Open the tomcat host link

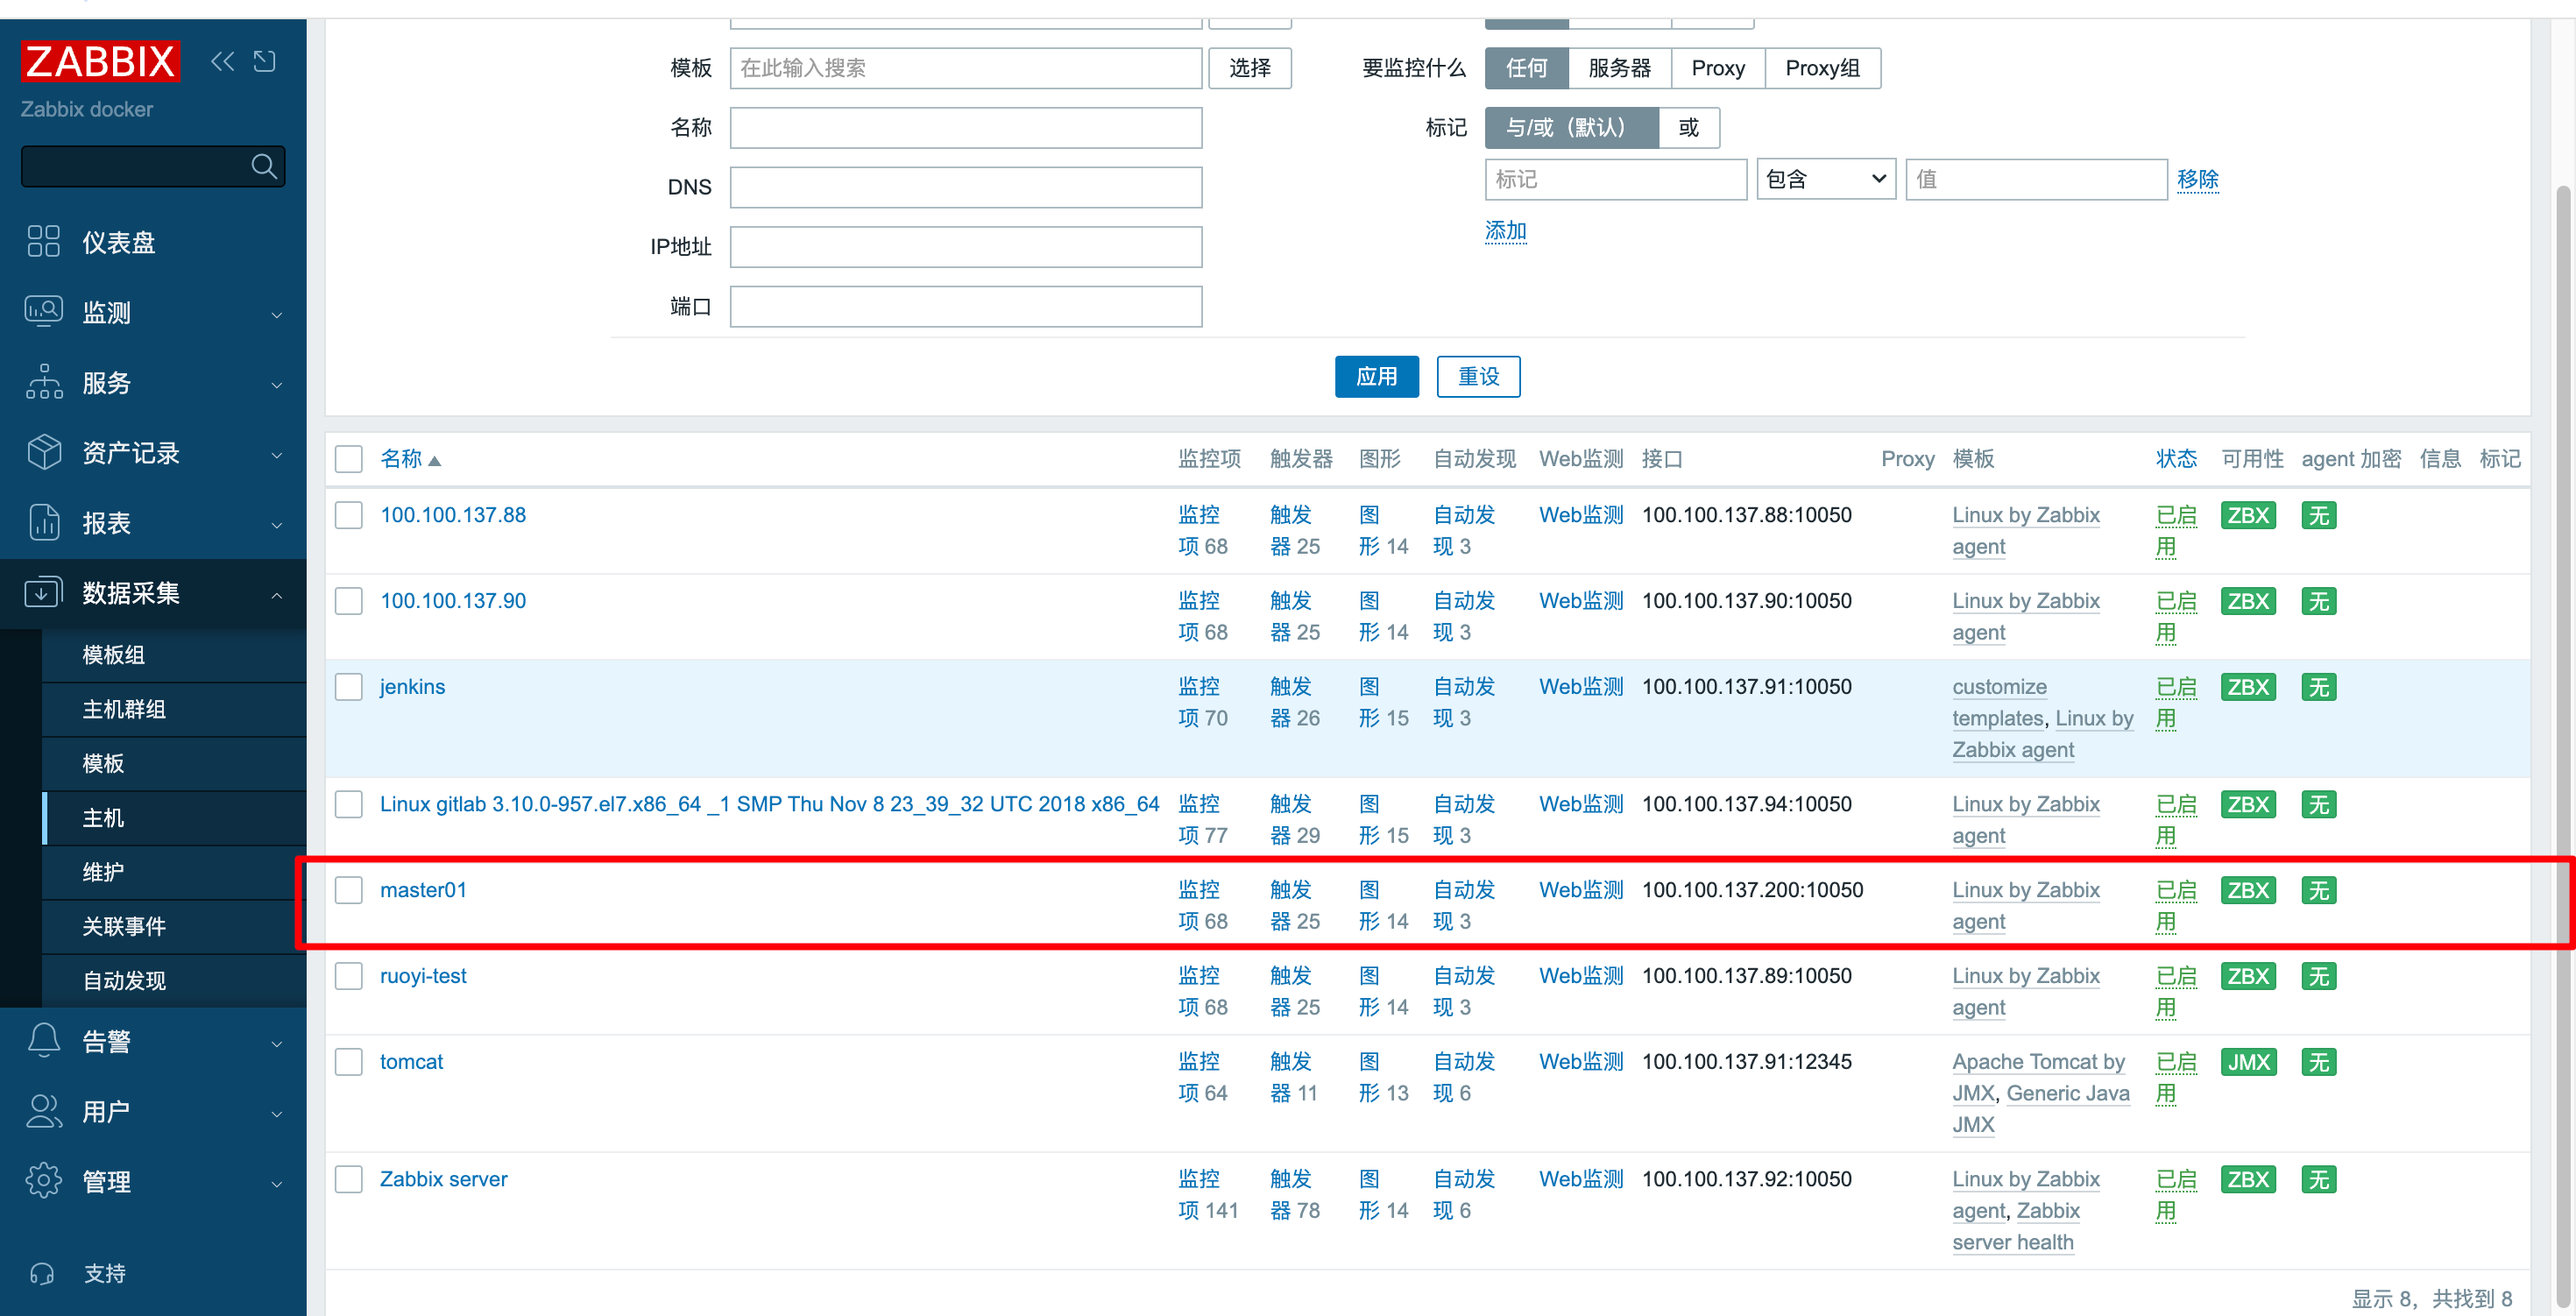[x=411, y=1062]
